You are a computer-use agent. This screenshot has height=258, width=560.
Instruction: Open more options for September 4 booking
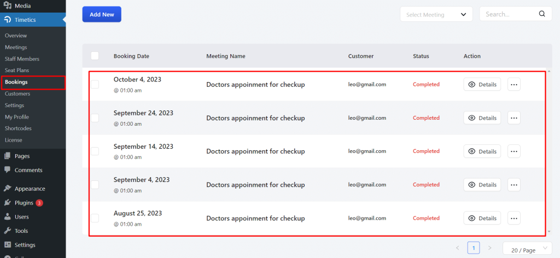tap(514, 185)
